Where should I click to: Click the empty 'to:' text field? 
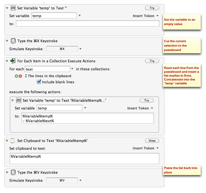click(87, 23)
